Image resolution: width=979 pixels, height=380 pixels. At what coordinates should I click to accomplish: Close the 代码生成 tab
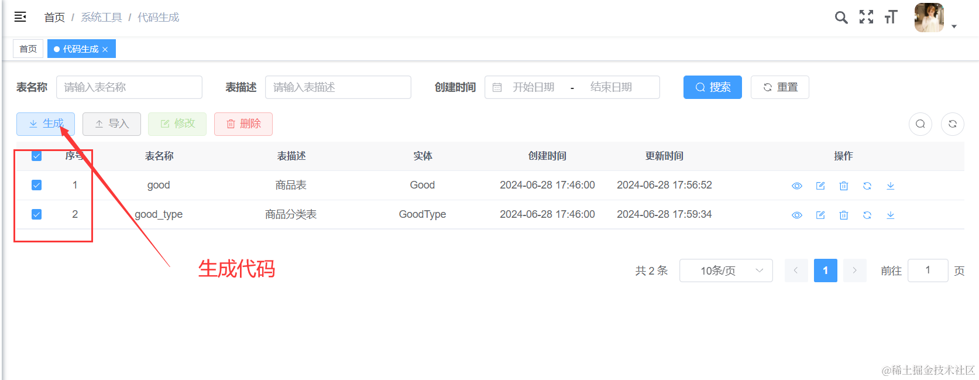105,50
